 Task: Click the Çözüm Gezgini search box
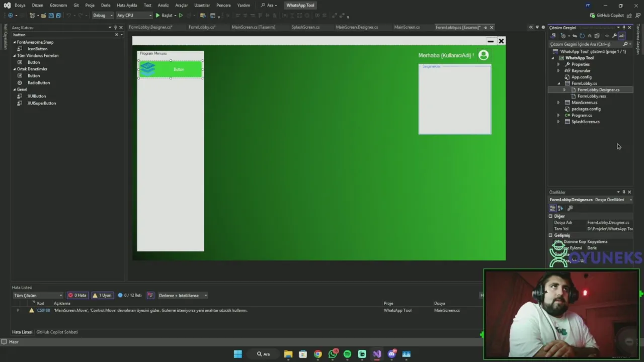(x=586, y=44)
